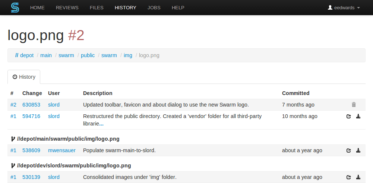Open the HELP menu item
Image resolution: width=373 pixels, height=183 pixels.
tap(178, 7)
